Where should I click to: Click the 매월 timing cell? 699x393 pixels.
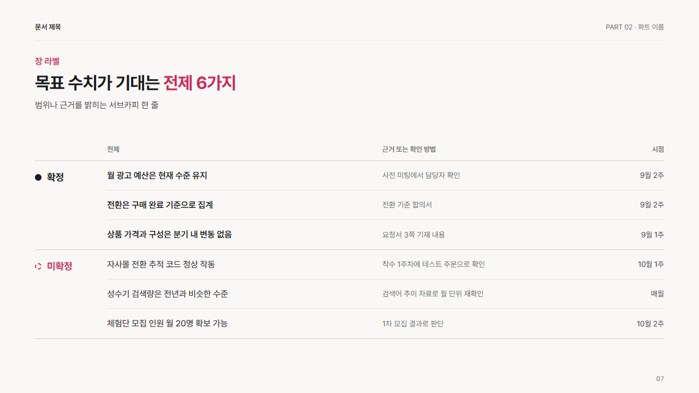coord(657,294)
